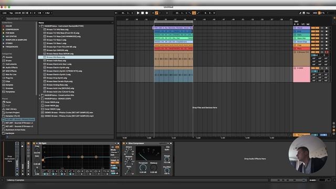Image resolution: width=336 pixels, height=189 pixels.
Task: Open the Audio Effects category
Action: click(x=12, y=68)
